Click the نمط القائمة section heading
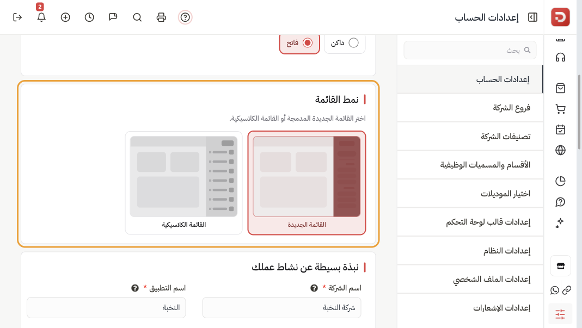The image size is (582, 328). tap(336, 100)
